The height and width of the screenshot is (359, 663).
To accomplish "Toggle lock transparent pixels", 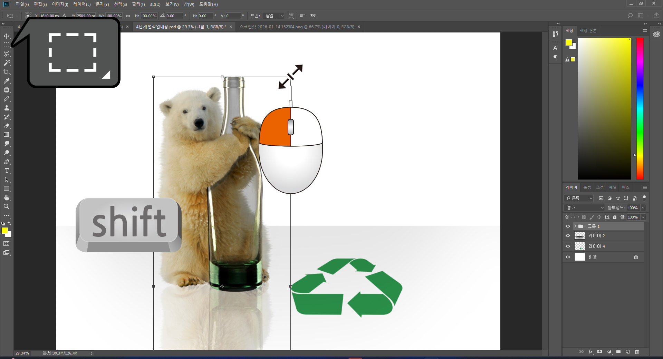I will pyautogui.click(x=584, y=217).
